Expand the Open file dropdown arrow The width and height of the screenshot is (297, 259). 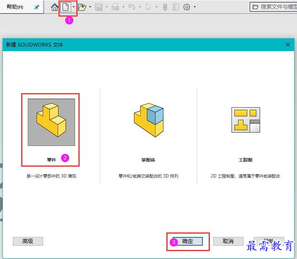pos(90,7)
